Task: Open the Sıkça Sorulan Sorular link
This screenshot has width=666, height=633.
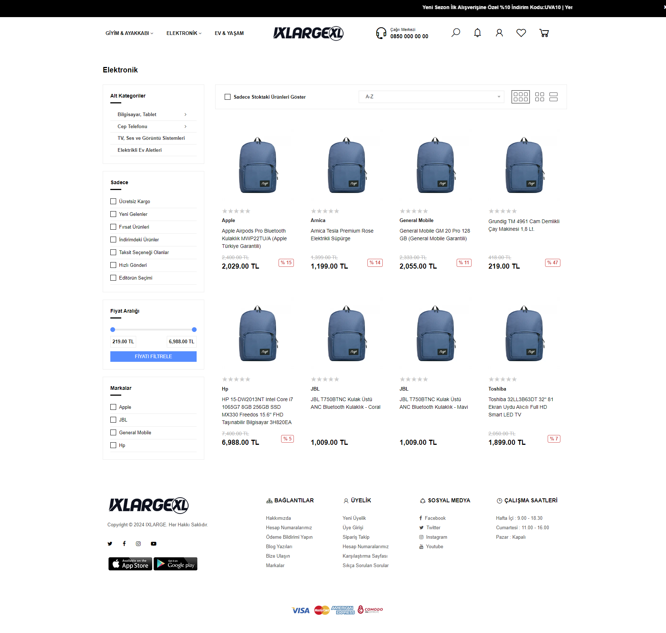Action: pyautogui.click(x=365, y=565)
